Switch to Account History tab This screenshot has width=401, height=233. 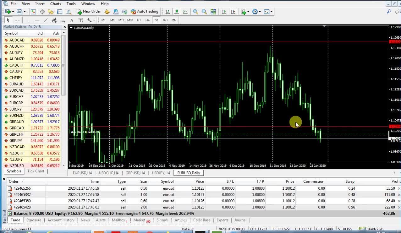pos(61,220)
